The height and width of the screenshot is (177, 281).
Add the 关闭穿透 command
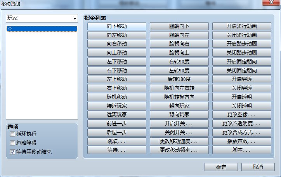(242, 88)
